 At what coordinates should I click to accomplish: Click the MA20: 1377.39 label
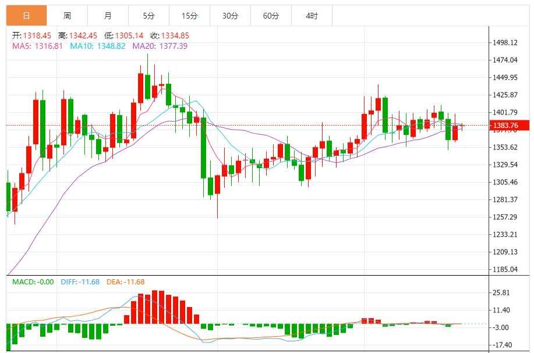[160, 46]
